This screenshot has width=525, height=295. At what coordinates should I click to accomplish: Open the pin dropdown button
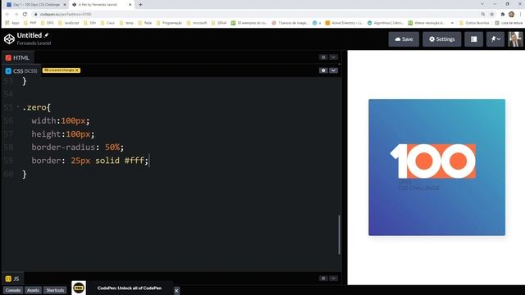click(x=495, y=39)
